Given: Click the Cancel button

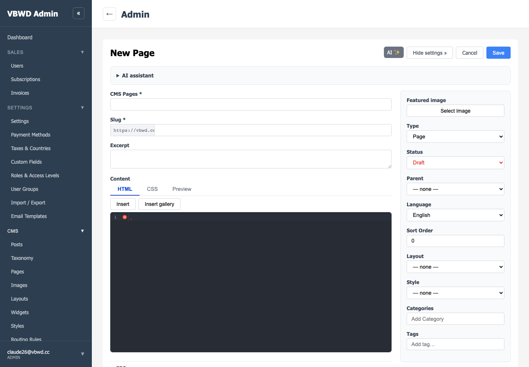Looking at the screenshot, I should coord(469,52).
